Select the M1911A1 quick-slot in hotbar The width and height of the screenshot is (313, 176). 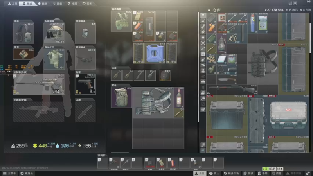coord(114,163)
